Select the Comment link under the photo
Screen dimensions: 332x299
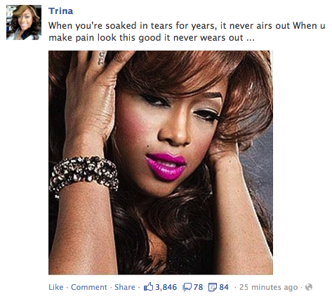point(89,287)
